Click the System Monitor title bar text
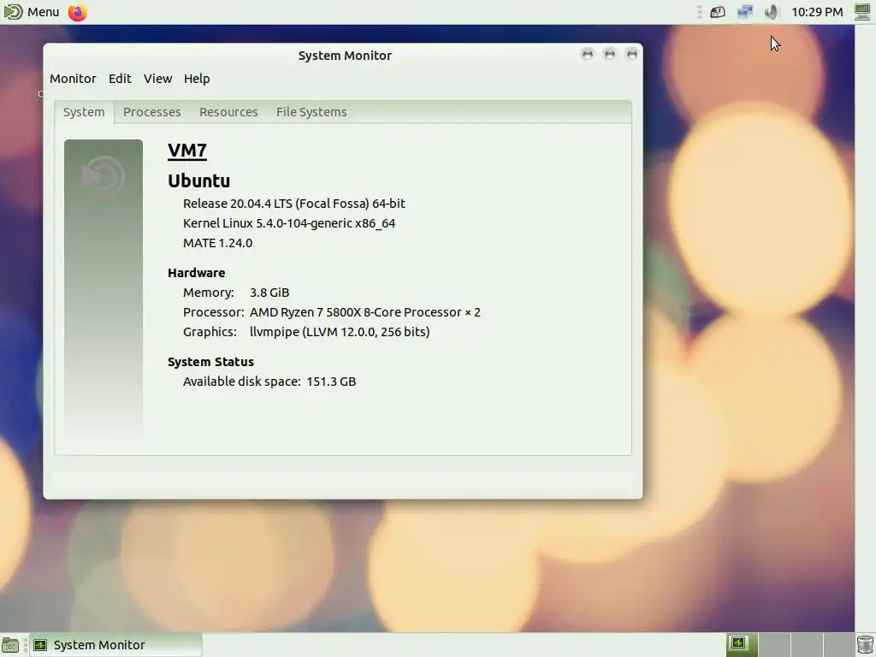This screenshot has width=876, height=657. 345,56
